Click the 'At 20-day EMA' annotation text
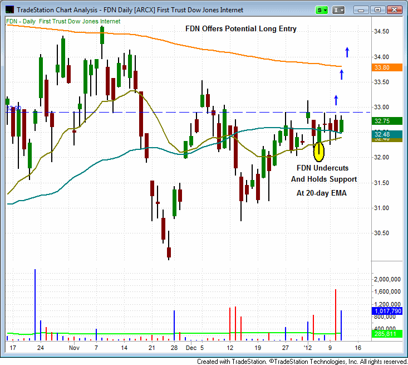Image resolution: width=408 pixels, height=365 pixels. click(322, 193)
